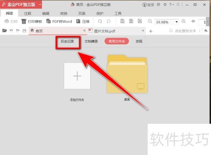Image resolution: width=211 pixels, height=155 pixels.
Task: Click the 压缩 compress tool
Action: click(x=83, y=22)
